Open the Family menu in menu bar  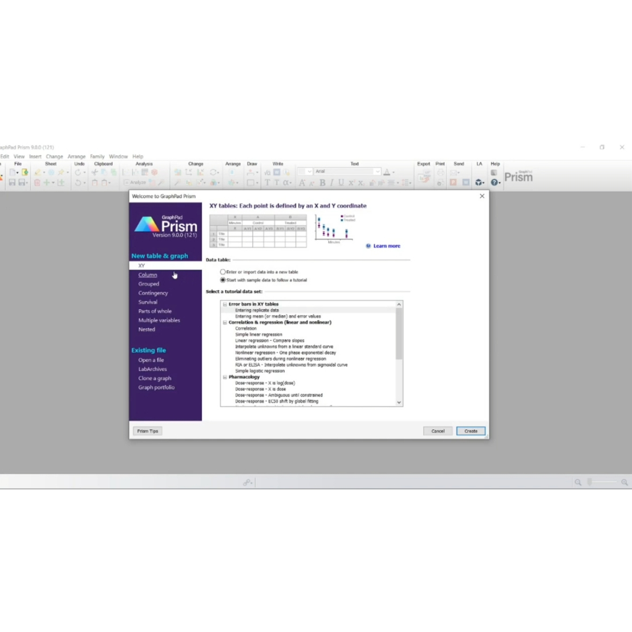click(x=97, y=157)
